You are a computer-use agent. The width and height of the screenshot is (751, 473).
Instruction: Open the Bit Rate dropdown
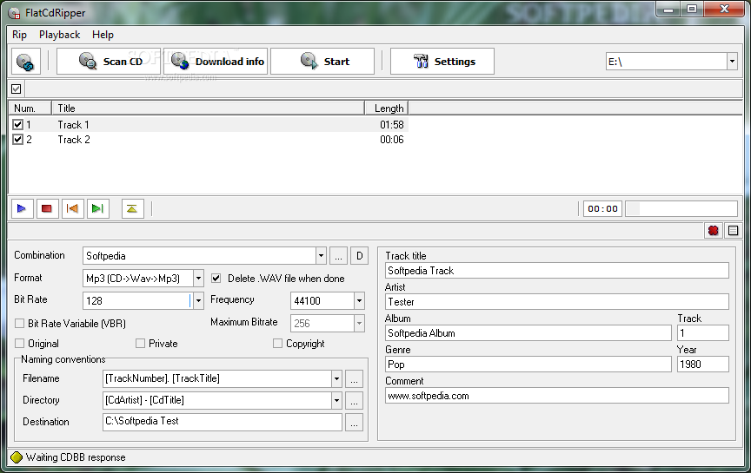point(198,300)
